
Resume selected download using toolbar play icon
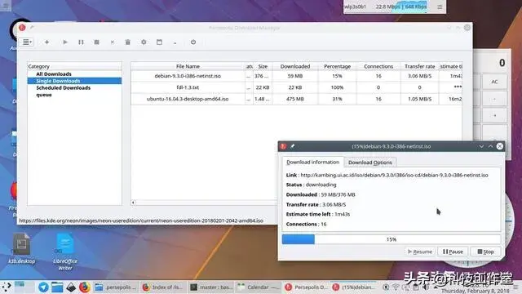tap(65, 42)
